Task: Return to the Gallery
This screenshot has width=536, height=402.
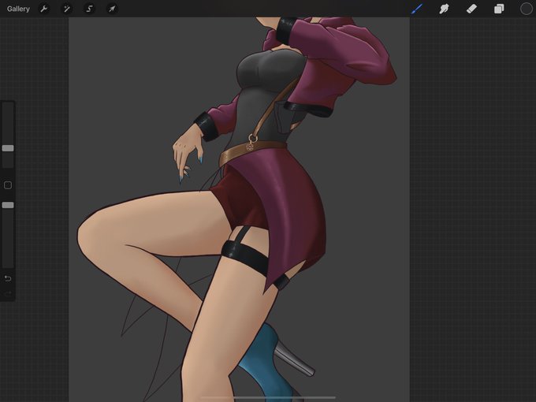Action: [x=18, y=9]
